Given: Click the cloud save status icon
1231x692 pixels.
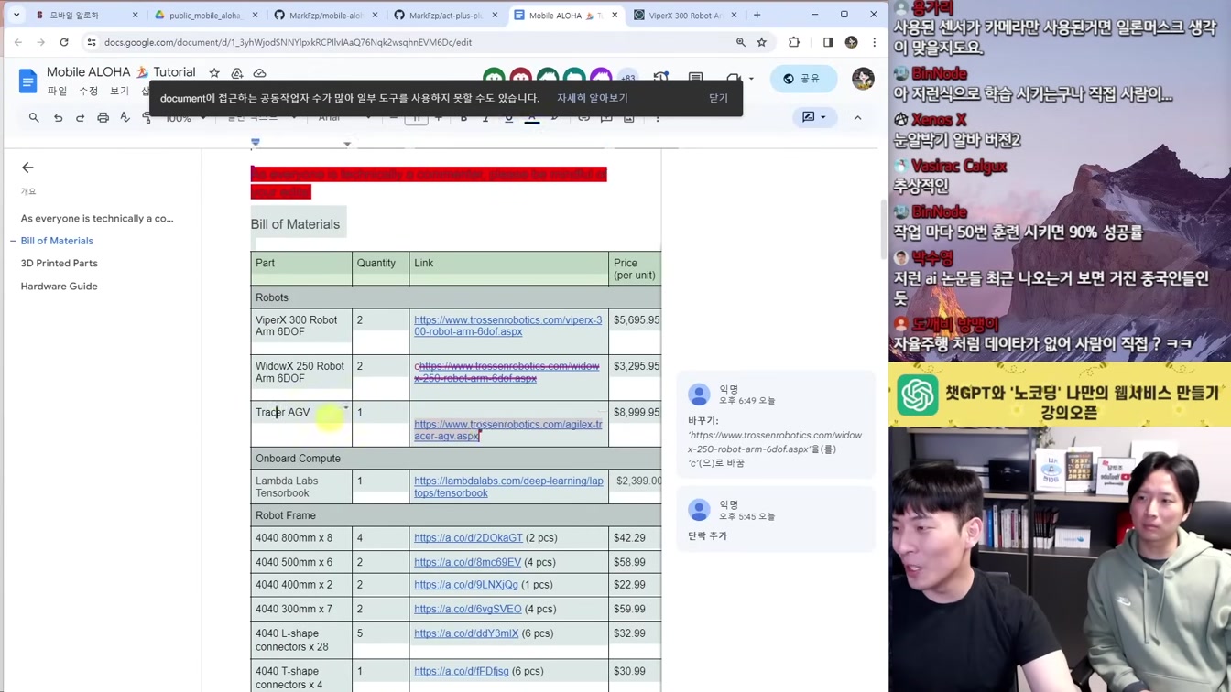Looking at the screenshot, I should point(260,72).
